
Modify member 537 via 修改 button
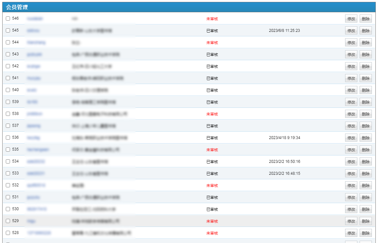pyautogui.click(x=351, y=126)
